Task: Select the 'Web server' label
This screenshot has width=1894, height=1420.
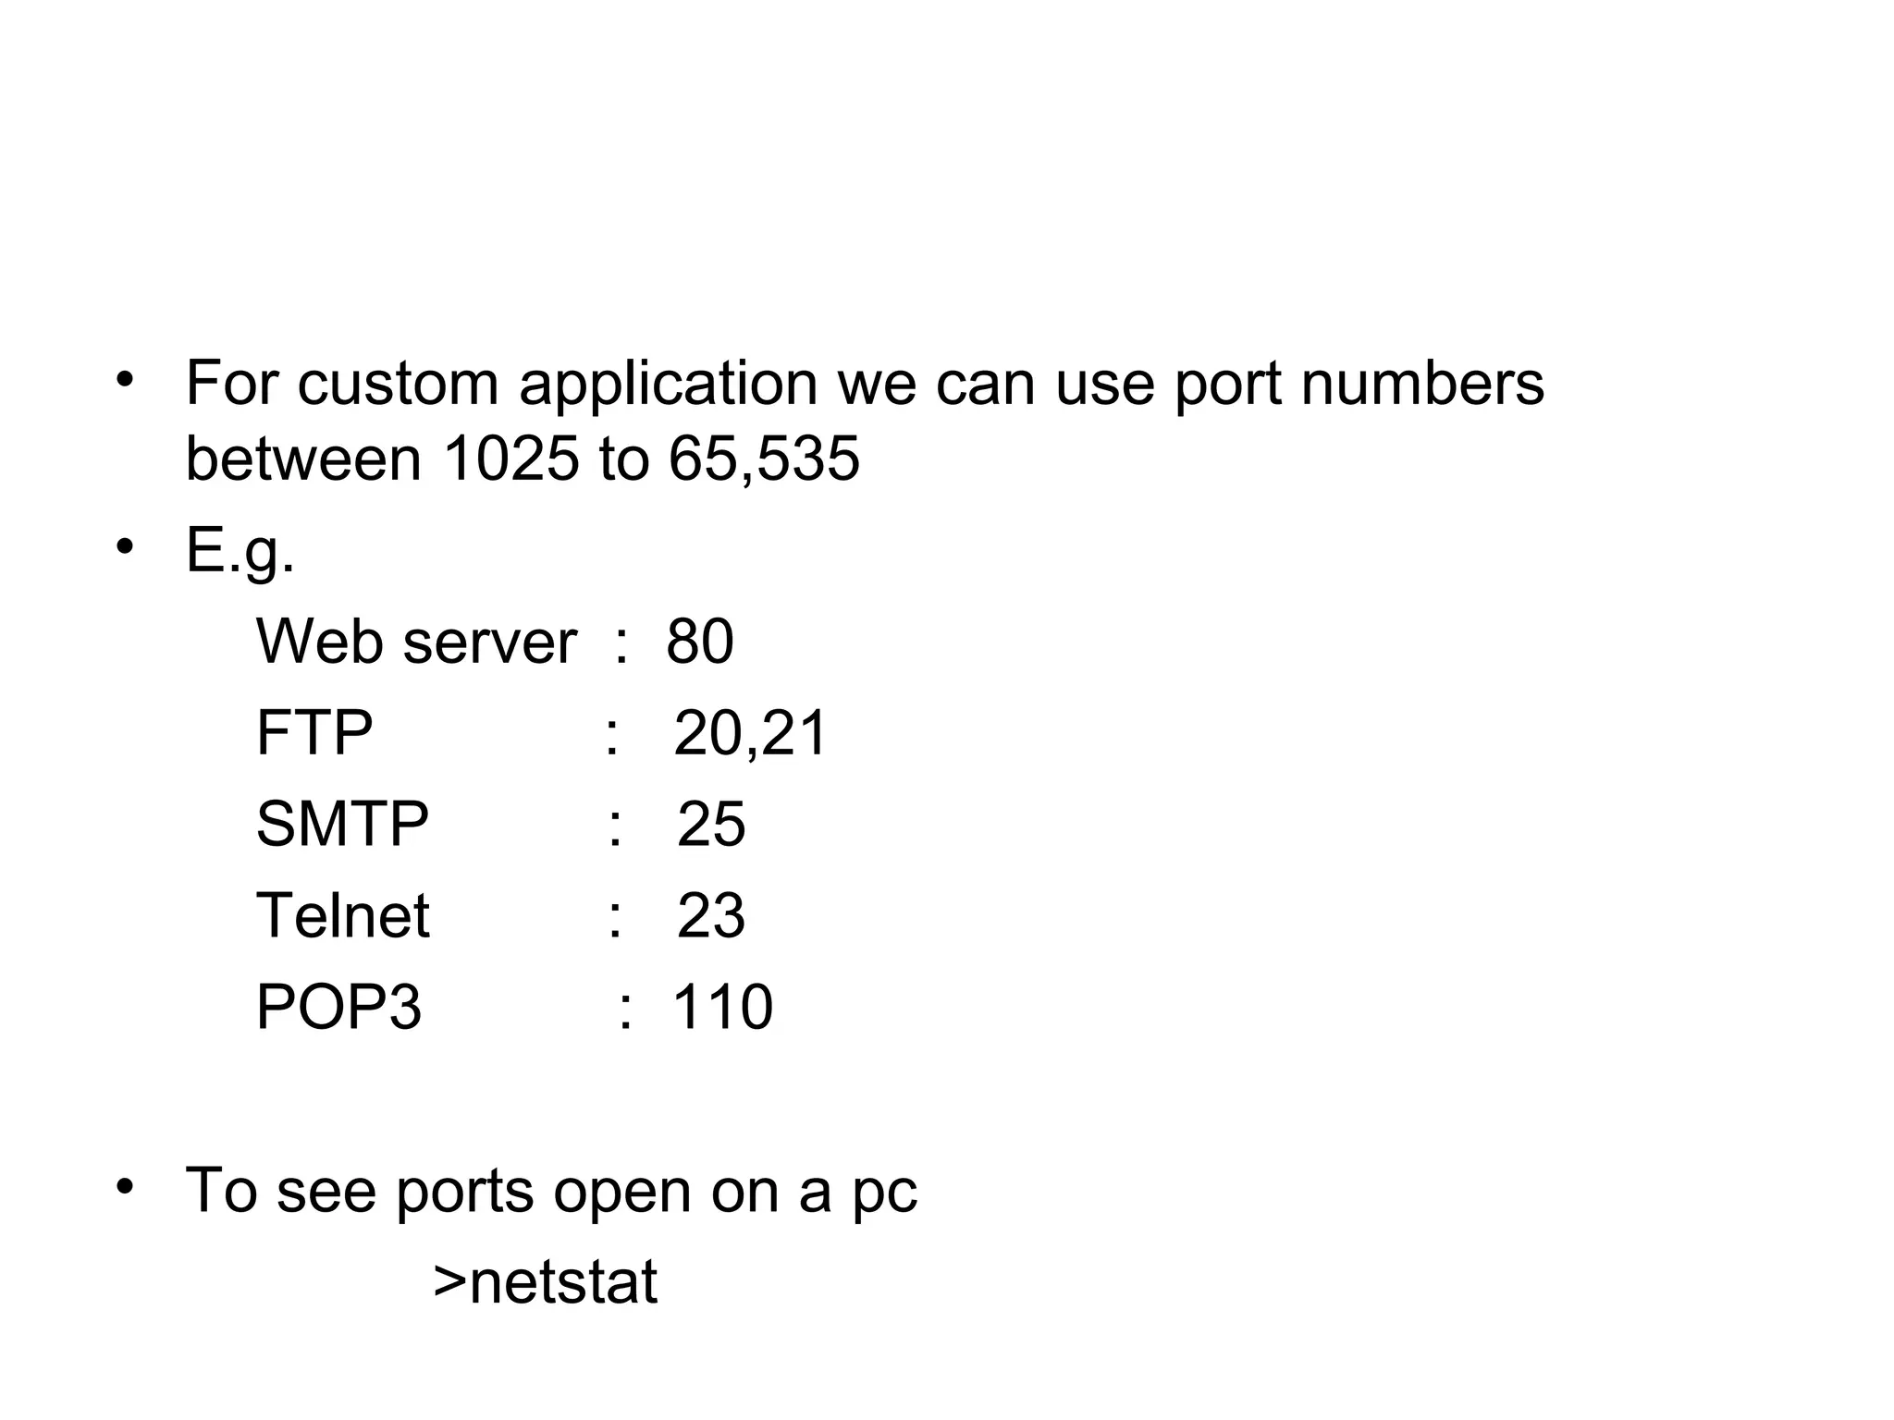Action: pyautogui.click(x=416, y=641)
